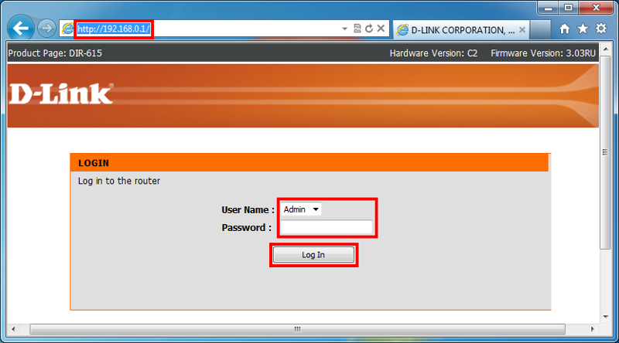Click the browser Forward arrow button
The image size is (619, 343).
(46, 29)
